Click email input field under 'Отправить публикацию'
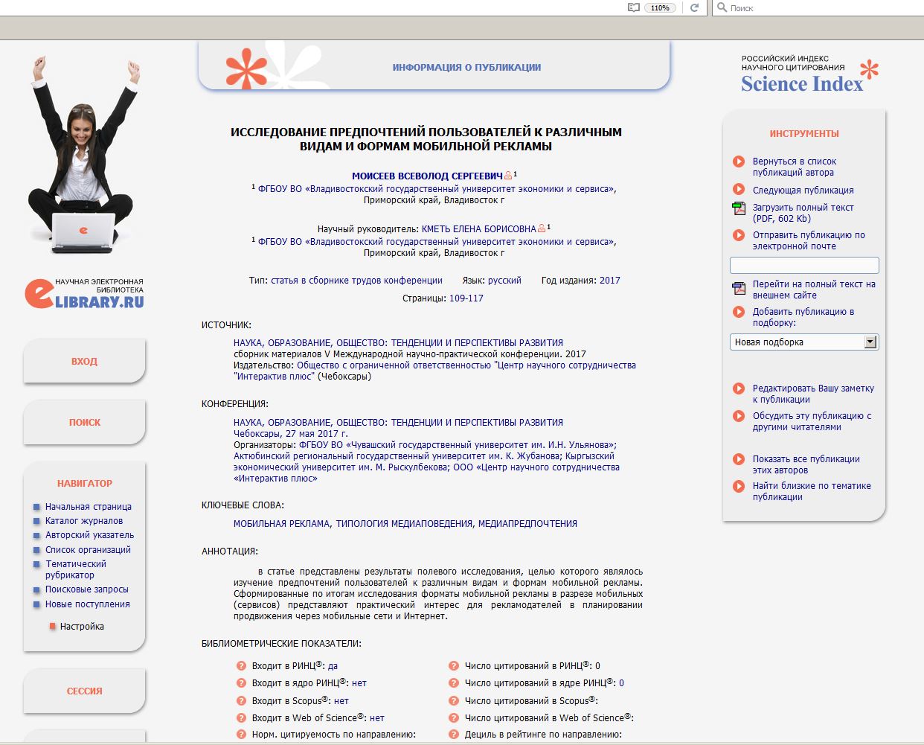The width and height of the screenshot is (924, 745). 804,266
